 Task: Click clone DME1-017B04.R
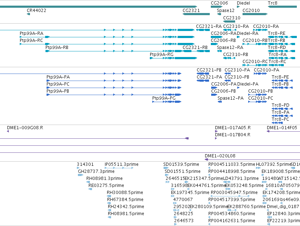point(233,135)
